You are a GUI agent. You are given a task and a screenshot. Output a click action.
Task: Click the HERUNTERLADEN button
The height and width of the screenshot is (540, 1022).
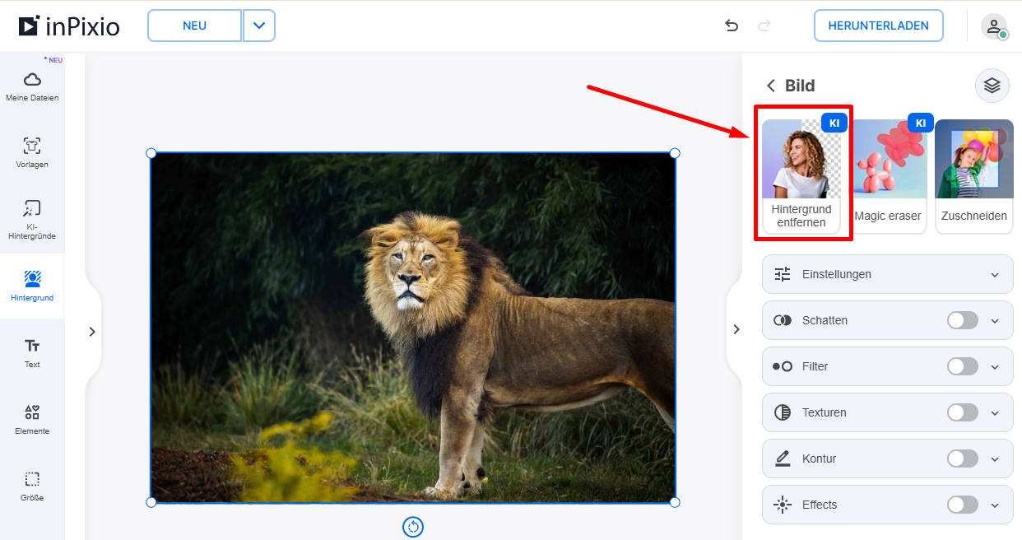point(878,26)
